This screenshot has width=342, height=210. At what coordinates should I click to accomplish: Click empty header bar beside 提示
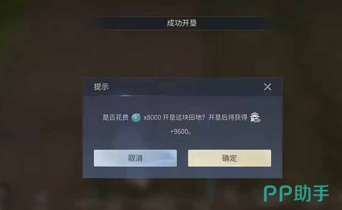tap(185, 87)
